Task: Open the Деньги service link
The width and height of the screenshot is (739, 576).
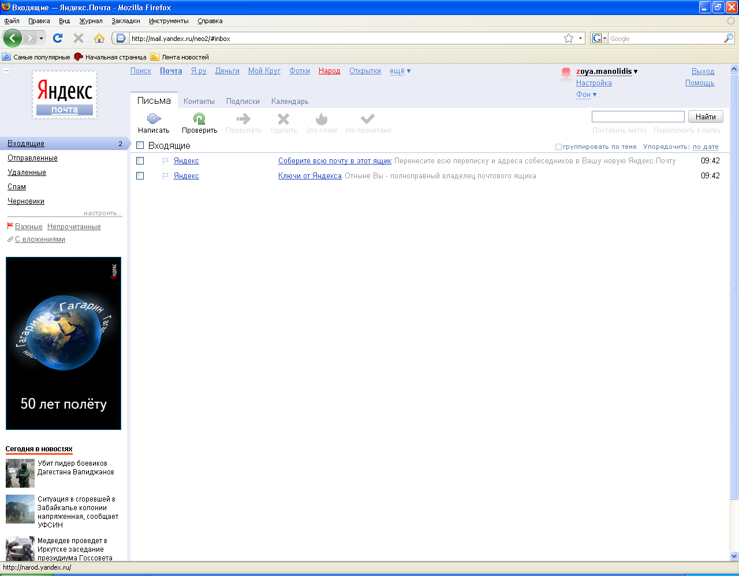Action: tap(227, 71)
